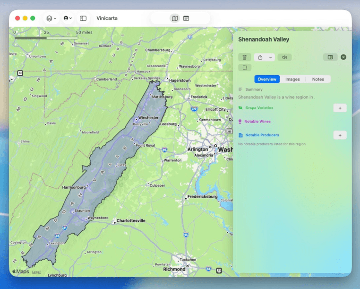Switch to map view mode
360x289 pixels.
pyautogui.click(x=175, y=18)
